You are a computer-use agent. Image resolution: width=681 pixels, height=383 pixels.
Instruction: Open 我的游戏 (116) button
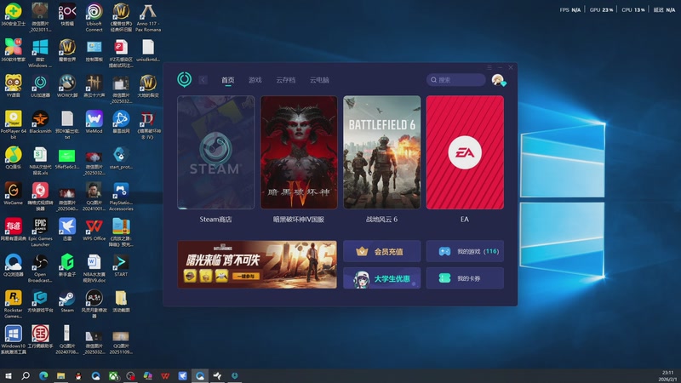465,251
